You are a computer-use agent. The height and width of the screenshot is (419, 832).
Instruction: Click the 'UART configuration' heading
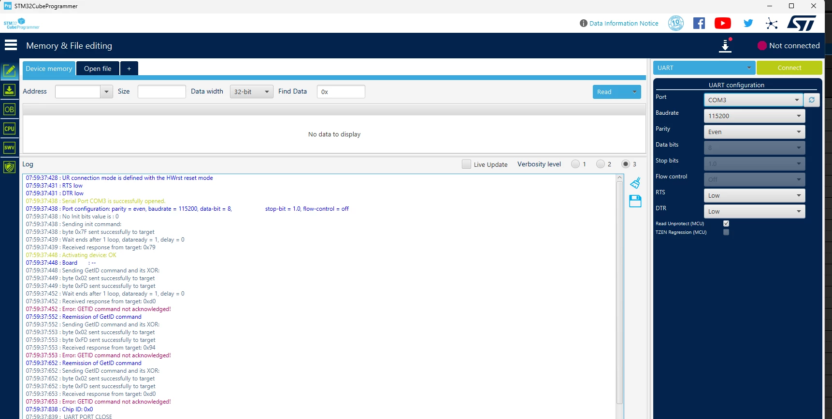tap(736, 85)
